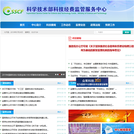Select the second carousel dot
This screenshot has width=134, height=134.
(x=58, y=74)
